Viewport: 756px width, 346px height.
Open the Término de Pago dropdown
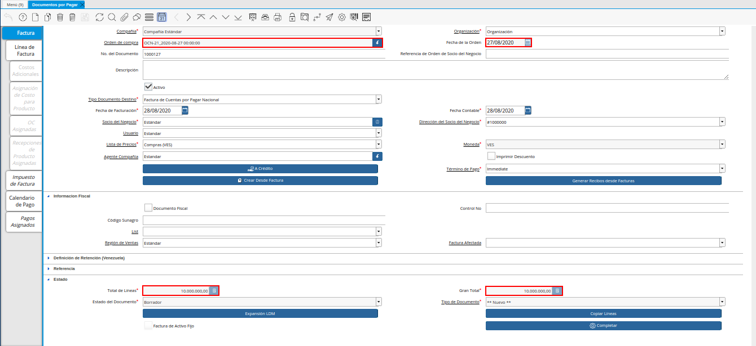(x=722, y=168)
